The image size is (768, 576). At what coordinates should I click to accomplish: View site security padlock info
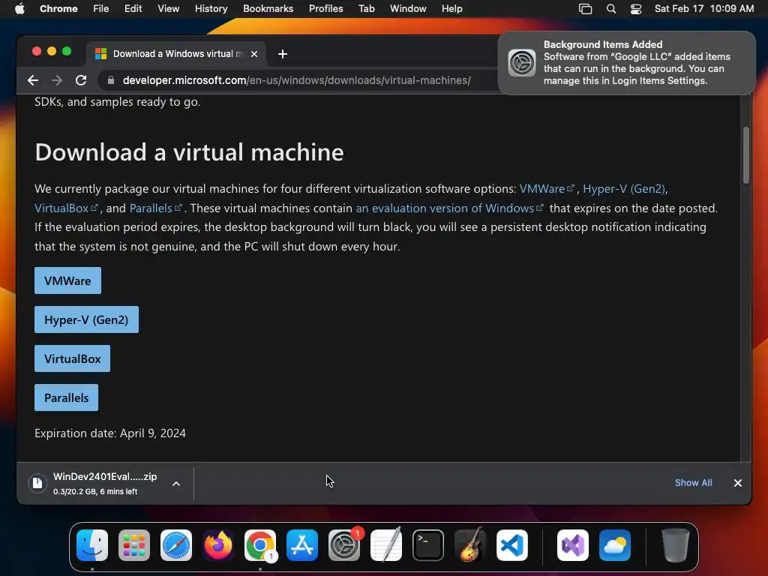111,80
